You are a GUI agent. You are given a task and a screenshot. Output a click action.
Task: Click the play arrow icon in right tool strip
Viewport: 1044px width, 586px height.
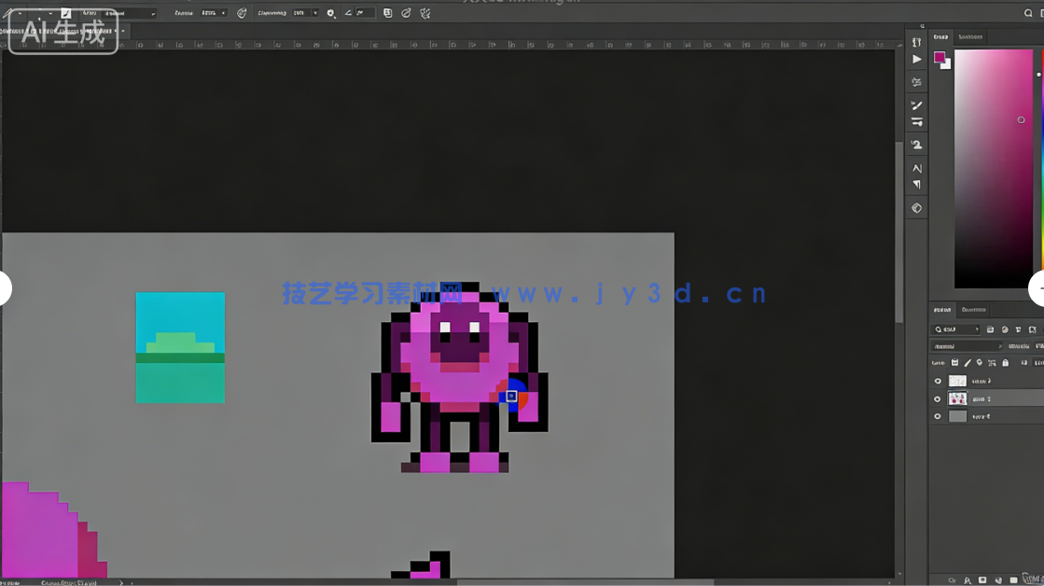click(916, 59)
